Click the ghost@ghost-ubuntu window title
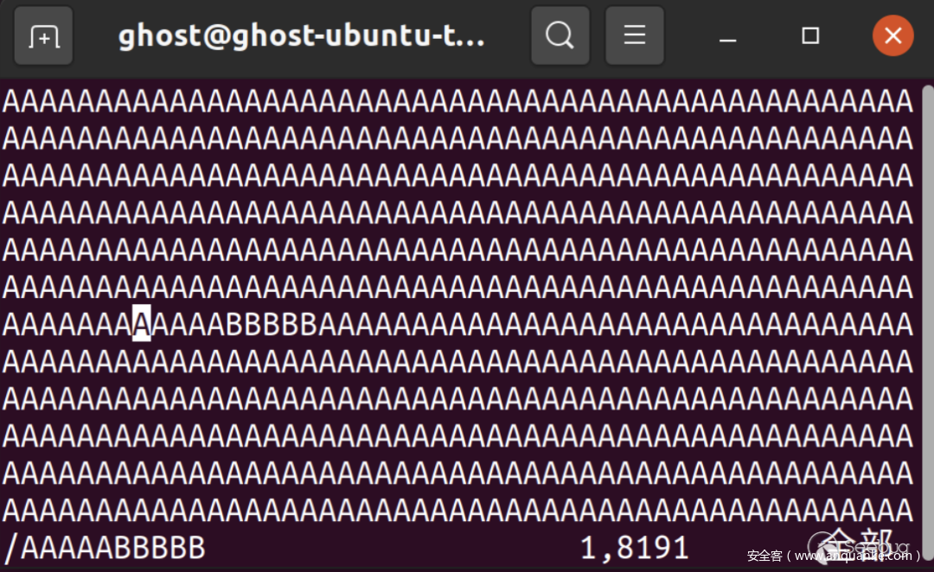 click(x=302, y=35)
